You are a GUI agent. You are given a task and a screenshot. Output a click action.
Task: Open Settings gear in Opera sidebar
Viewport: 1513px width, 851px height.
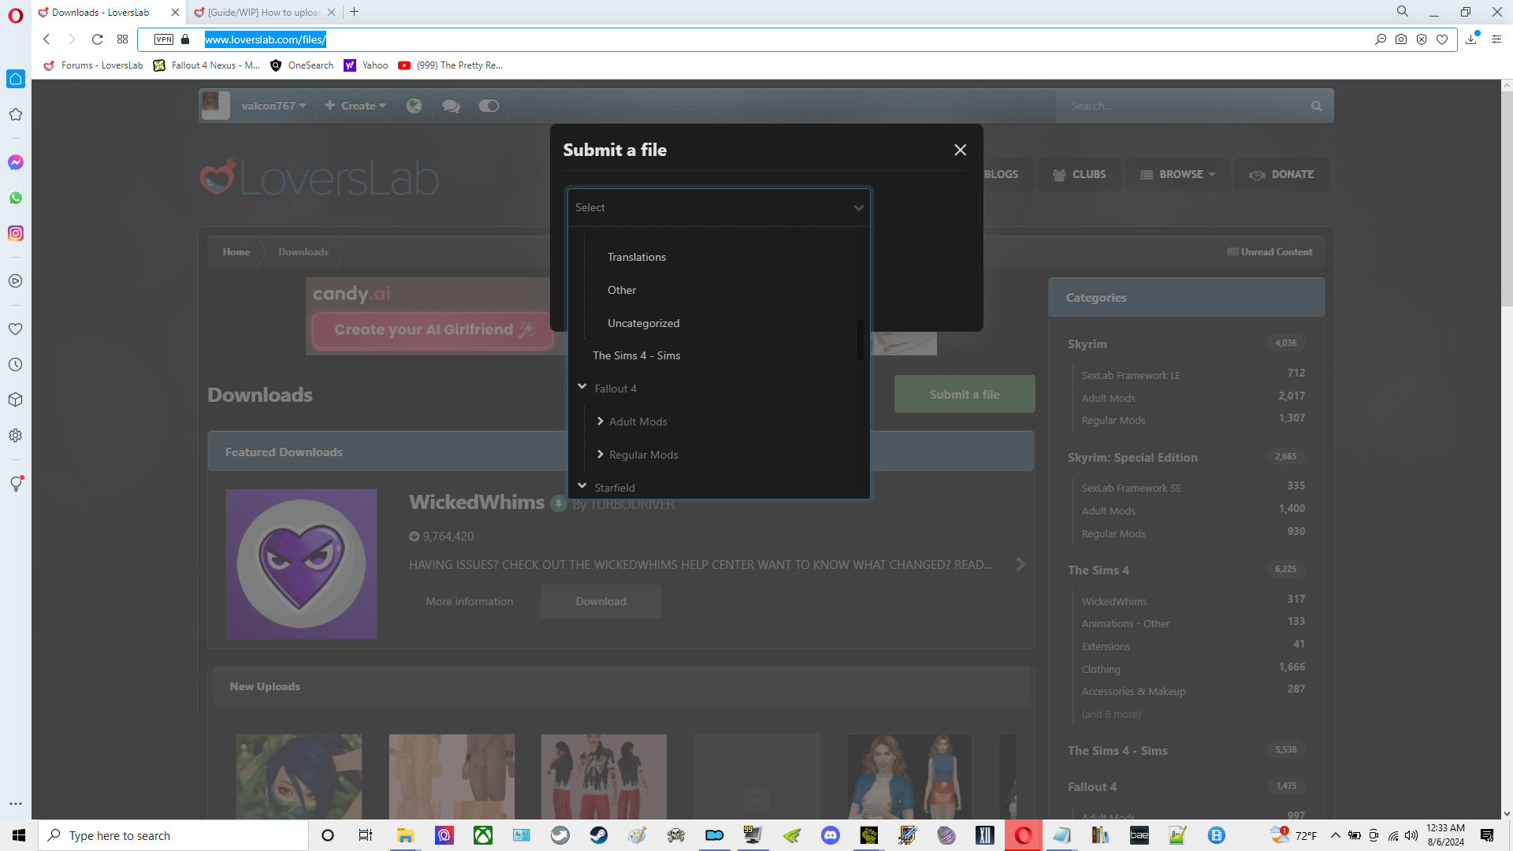(16, 436)
